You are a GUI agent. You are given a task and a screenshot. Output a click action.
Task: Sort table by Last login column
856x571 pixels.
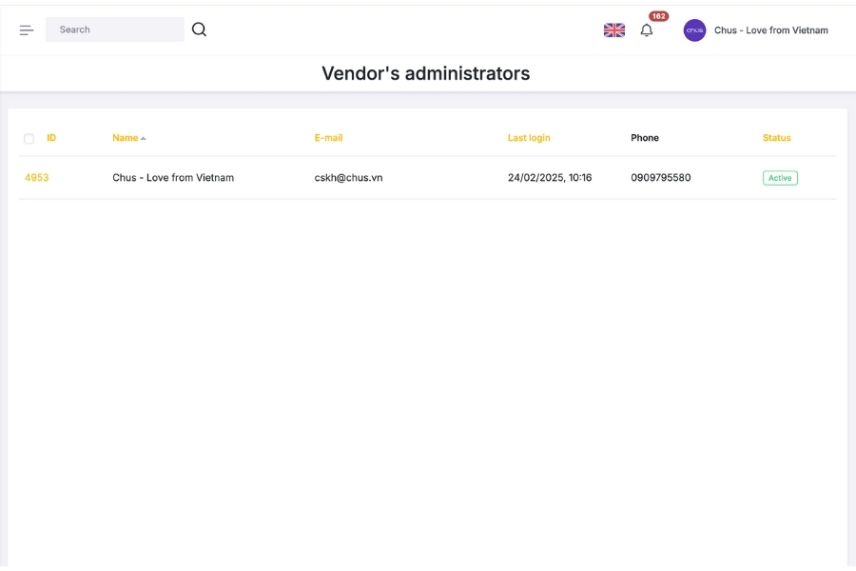point(529,138)
